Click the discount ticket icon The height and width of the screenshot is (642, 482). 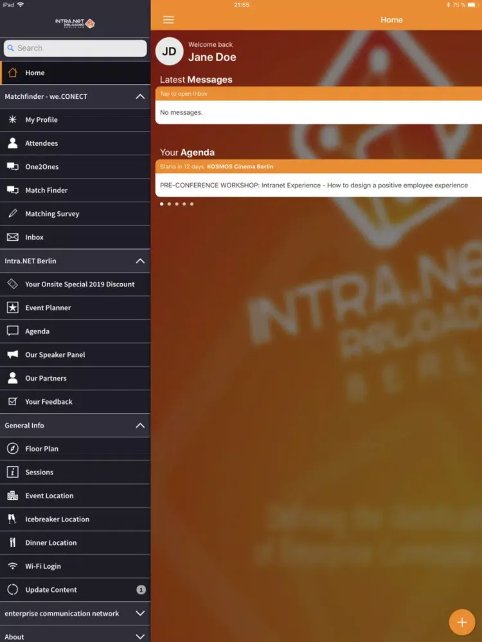[x=13, y=284]
